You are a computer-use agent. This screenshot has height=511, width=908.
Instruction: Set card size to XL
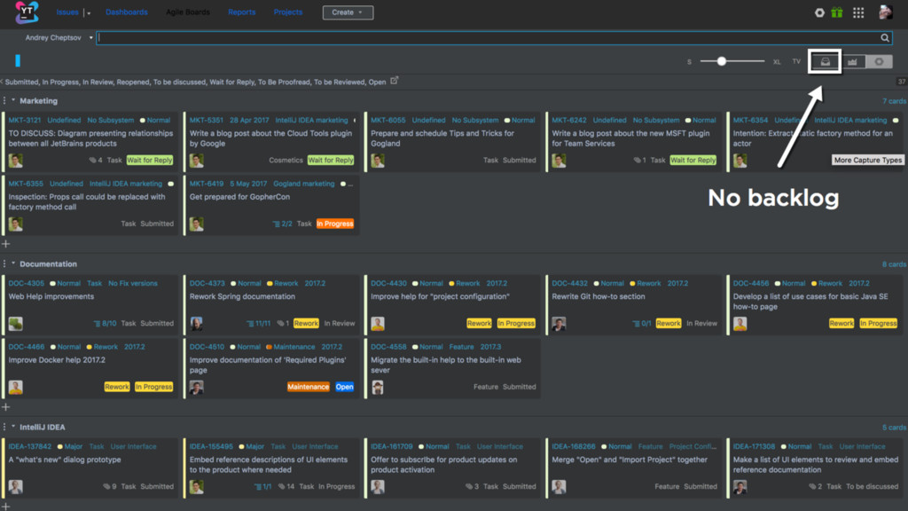coord(777,61)
